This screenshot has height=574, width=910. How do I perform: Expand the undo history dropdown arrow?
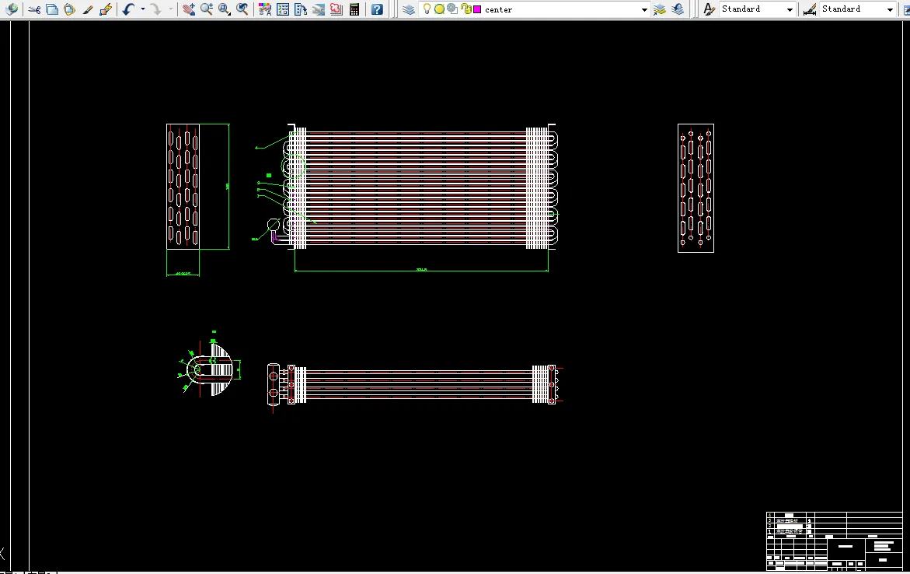tap(143, 9)
